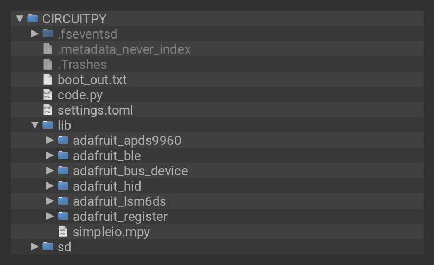Click the adafruit_hid folder icon
This screenshot has width=434, height=265.
(63, 186)
